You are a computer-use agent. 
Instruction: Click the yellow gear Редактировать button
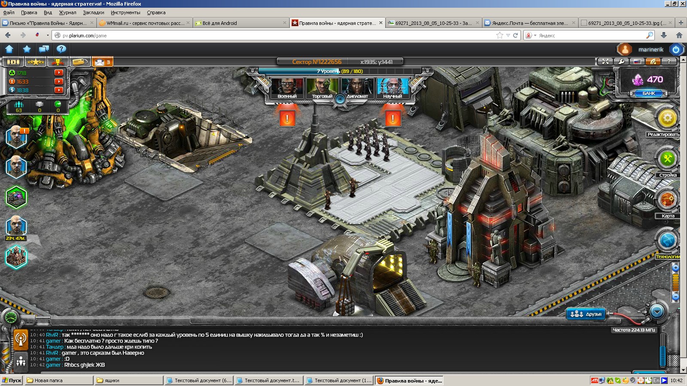click(x=667, y=118)
